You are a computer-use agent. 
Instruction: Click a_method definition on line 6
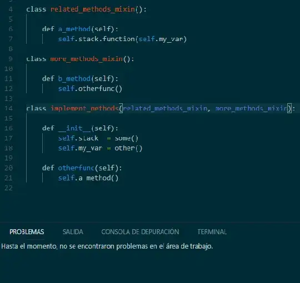click(x=74, y=29)
